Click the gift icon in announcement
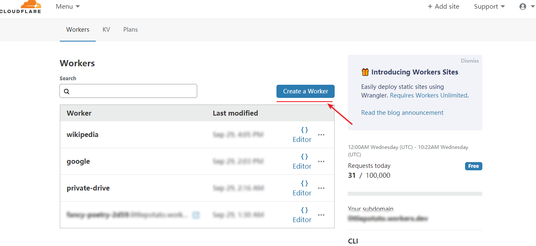536x246 pixels. 365,72
